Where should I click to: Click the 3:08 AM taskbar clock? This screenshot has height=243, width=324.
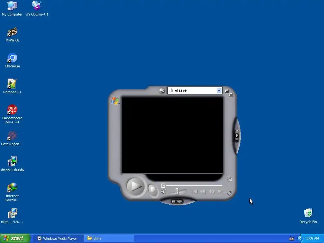pyautogui.click(x=312, y=239)
